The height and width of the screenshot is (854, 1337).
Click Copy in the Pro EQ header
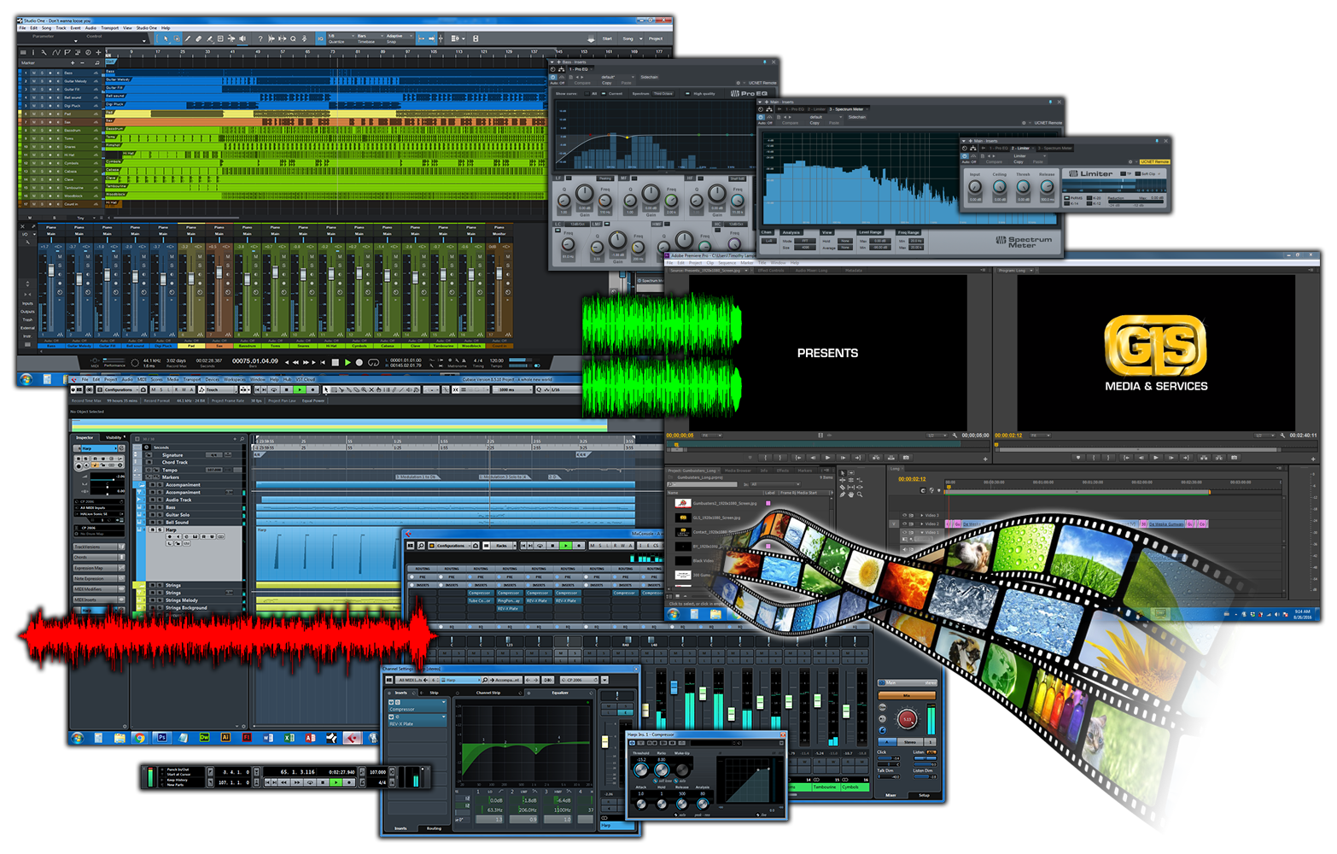pyautogui.click(x=606, y=83)
